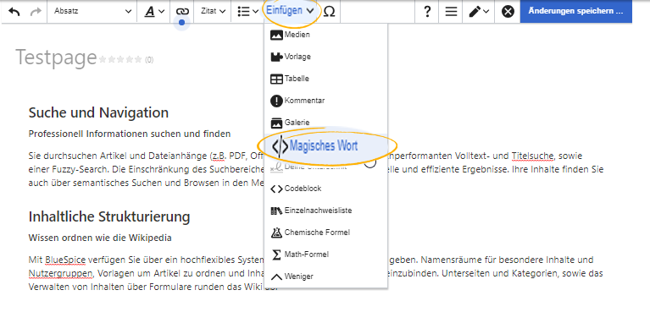The image size is (650, 312).
Task: Click the undo arrow icon
Action: [14, 12]
